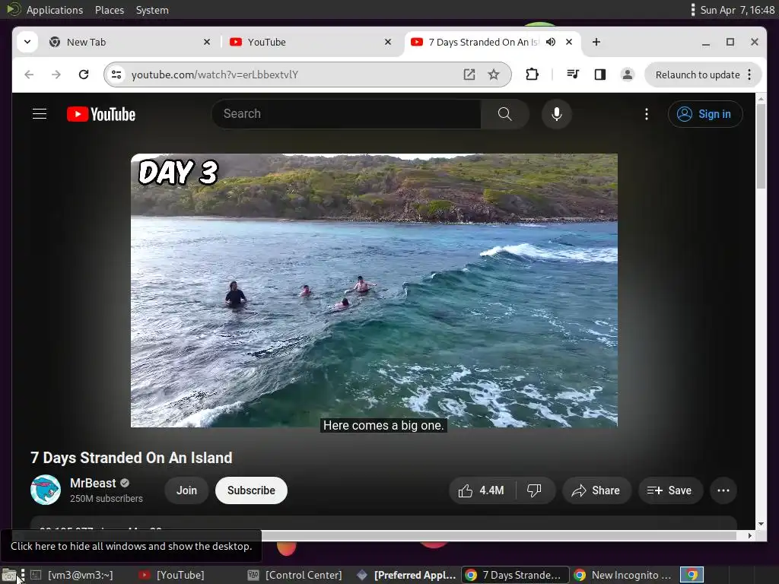
Task: Close the New Tab tab
Action: click(x=207, y=43)
